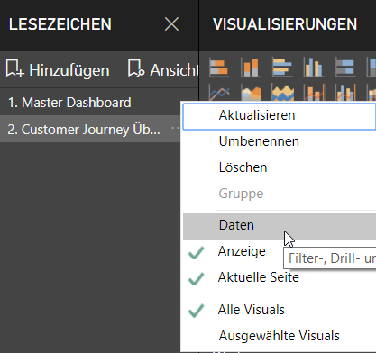376x353 pixels.
Task: Toggle the Daten option in the menu
Action: (280, 226)
